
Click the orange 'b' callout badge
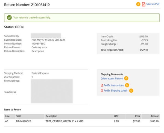[x=127, y=85]
